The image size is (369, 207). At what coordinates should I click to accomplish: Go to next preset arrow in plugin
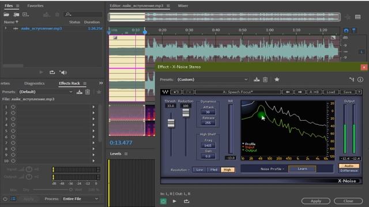click(300, 92)
